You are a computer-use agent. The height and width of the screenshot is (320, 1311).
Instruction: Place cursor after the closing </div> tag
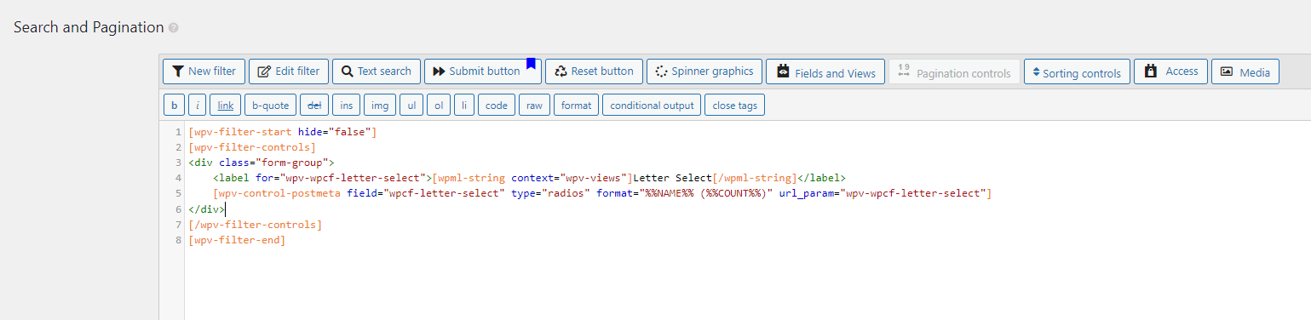click(226, 209)
